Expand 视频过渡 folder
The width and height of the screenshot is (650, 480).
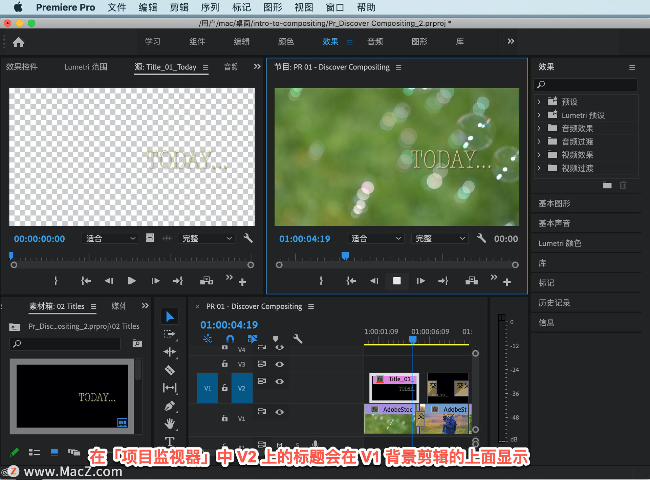point(539,168)
